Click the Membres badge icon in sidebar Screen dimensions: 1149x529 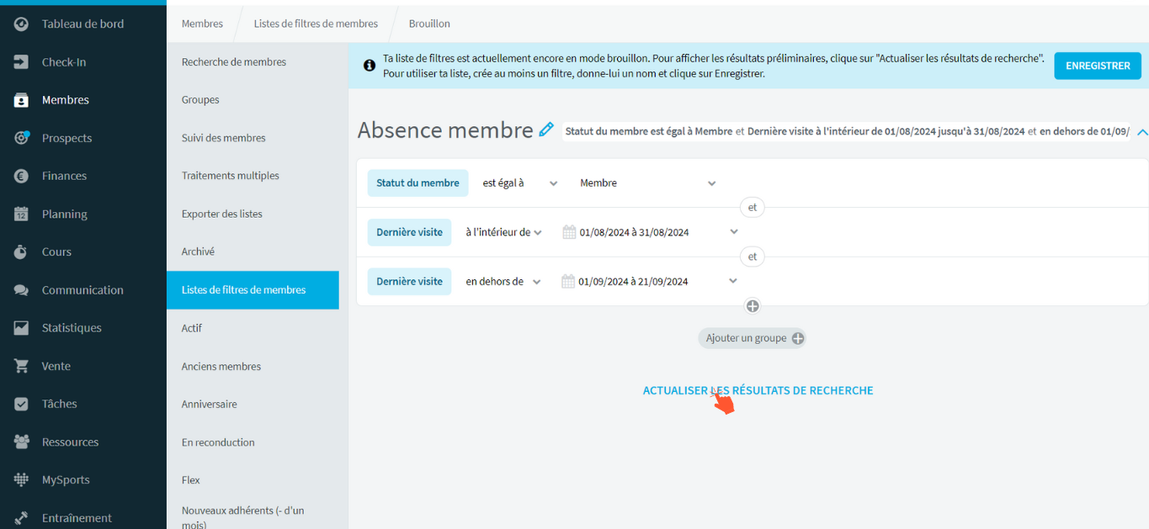(21, 100)
